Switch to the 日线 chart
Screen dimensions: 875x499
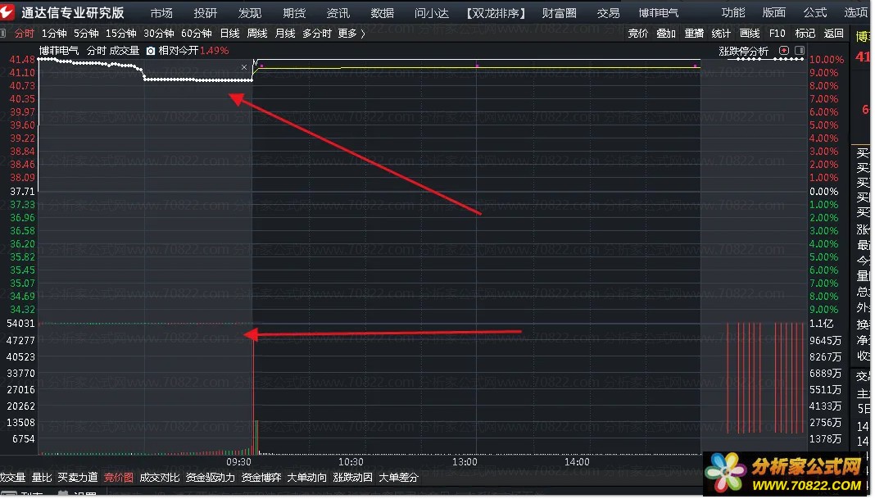tap(230, 34)
